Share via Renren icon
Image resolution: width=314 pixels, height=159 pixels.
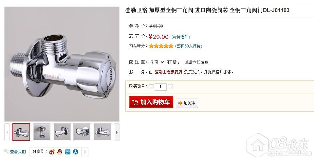tap(76, 152)
